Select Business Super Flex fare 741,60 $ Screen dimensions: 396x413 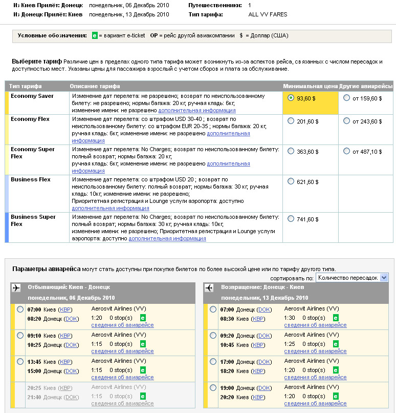[291, 219]
